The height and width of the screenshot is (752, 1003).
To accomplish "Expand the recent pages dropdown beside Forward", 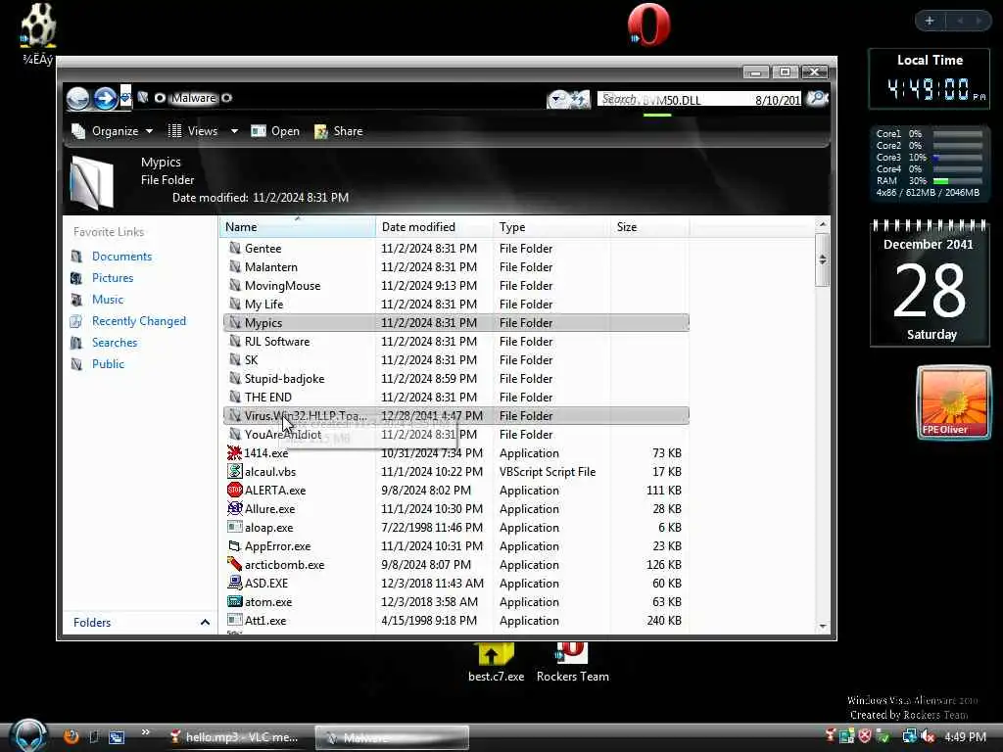I will [125, 98].
